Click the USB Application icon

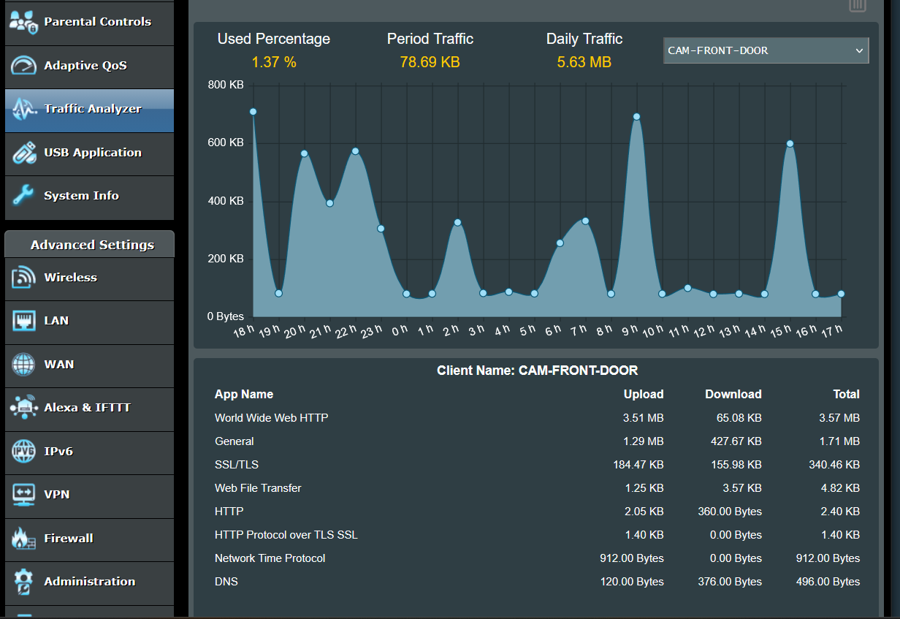[x=23, y=153]
